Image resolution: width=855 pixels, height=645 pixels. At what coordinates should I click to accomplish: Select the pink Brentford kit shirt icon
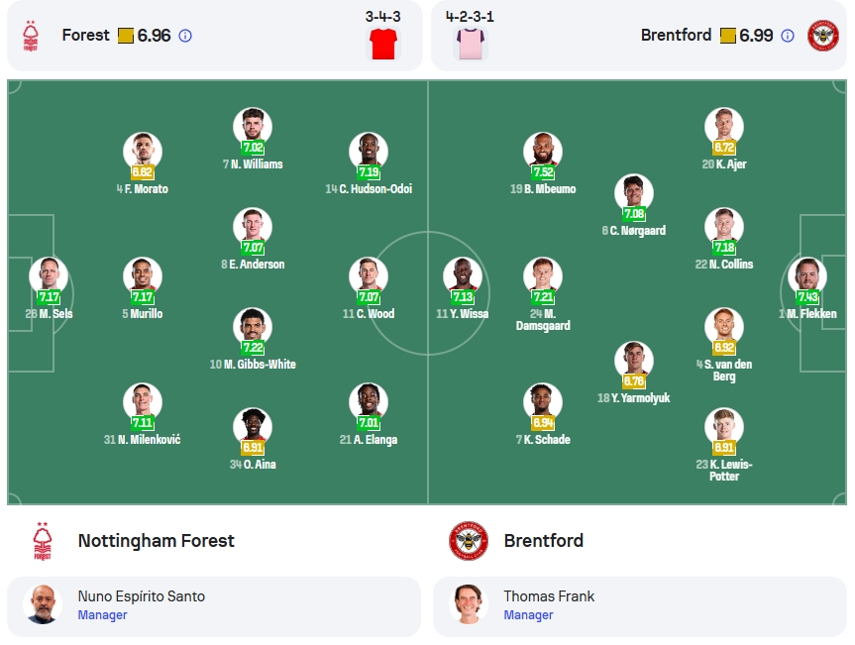[x=470, y=45]
